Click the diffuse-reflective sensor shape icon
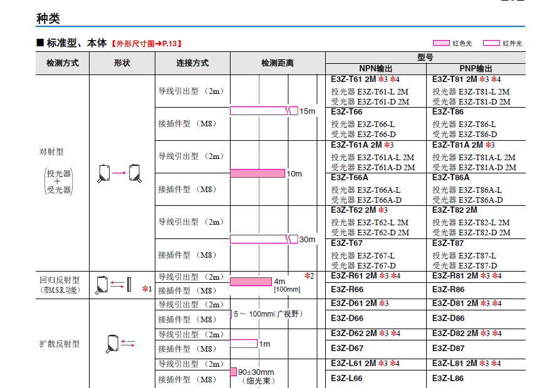Screen dimensions: 557x388 coord(113,344)
